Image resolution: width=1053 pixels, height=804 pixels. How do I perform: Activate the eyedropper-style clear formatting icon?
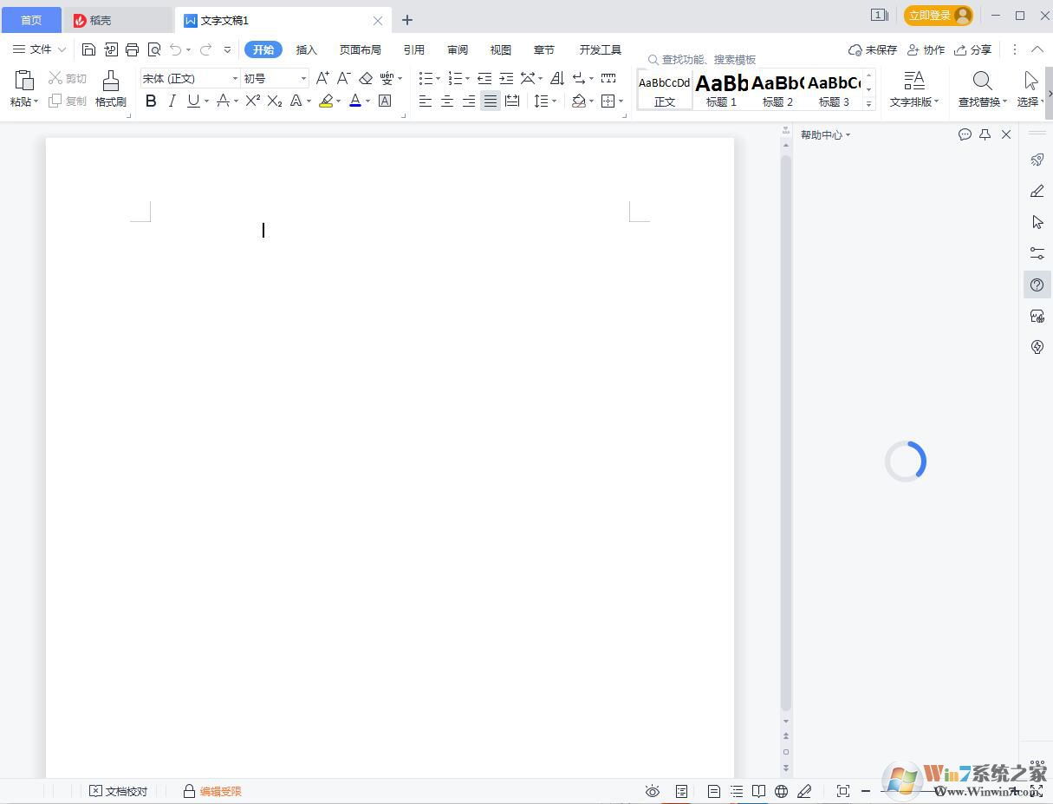(x=366, y=78)
